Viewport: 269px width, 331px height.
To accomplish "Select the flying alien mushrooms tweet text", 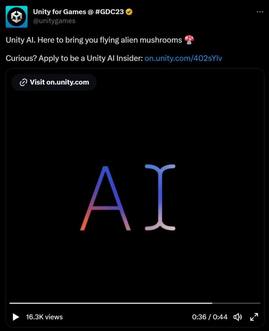I will (94, 40).
